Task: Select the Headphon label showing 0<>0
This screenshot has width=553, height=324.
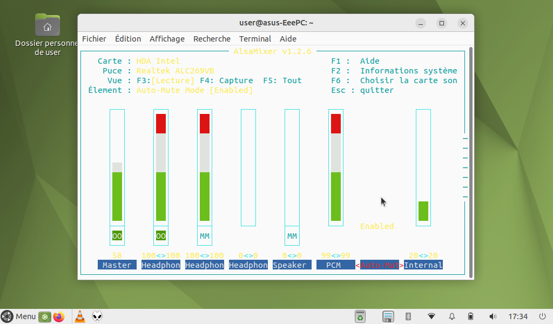Action: click(248, 265)
